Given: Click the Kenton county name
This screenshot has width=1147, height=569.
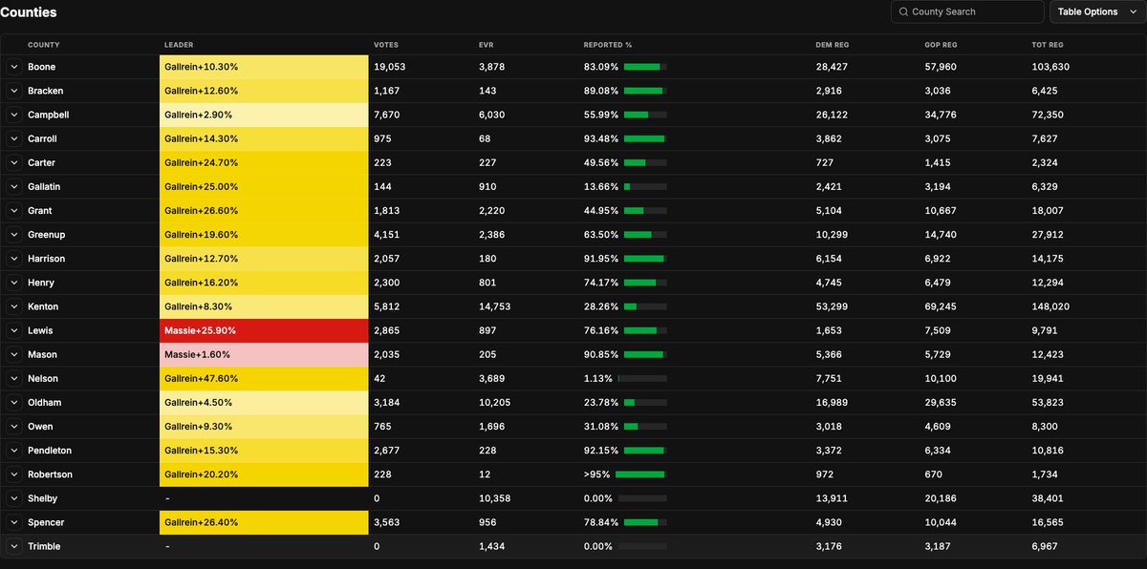Looking at the screenshot, I should (43, 306).
